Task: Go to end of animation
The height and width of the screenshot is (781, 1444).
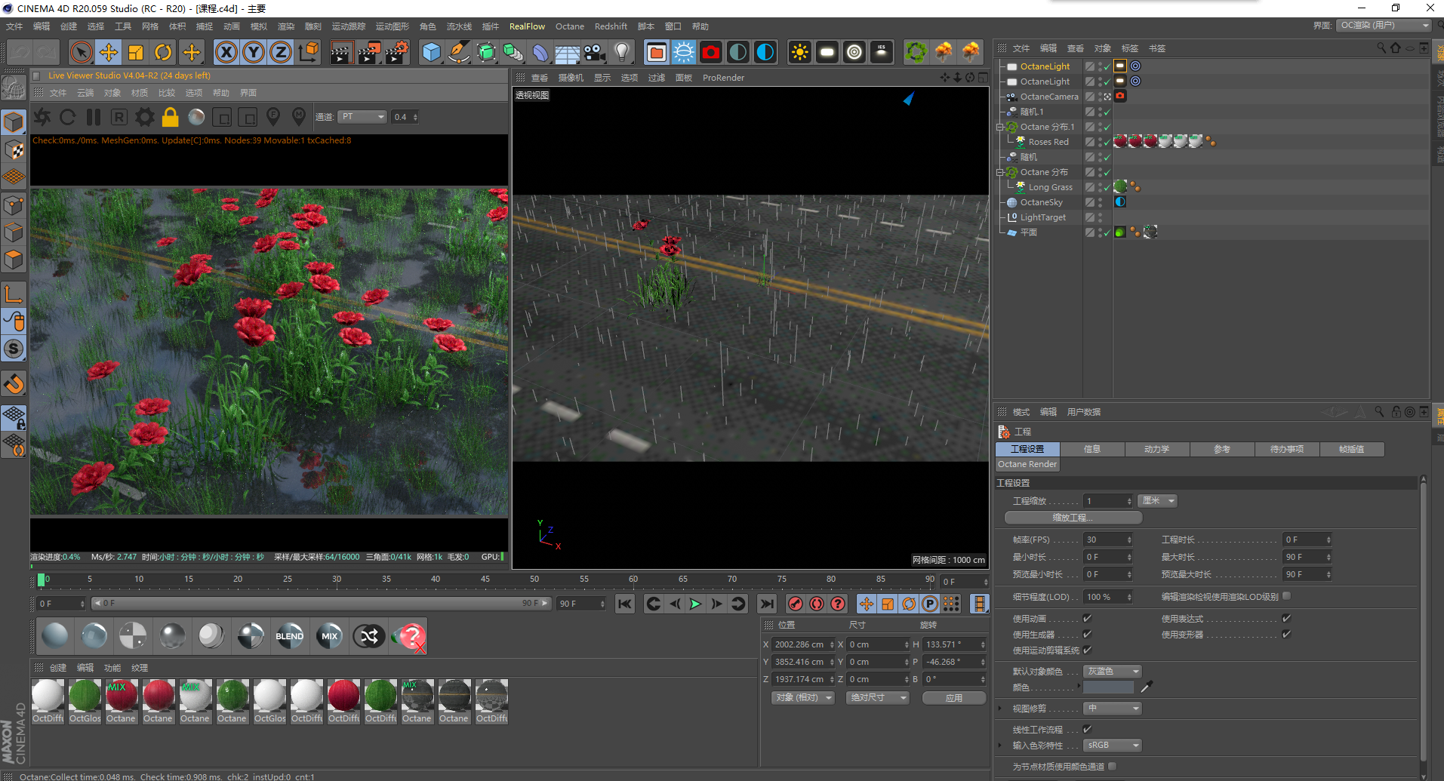Action: tap(767, 604)
